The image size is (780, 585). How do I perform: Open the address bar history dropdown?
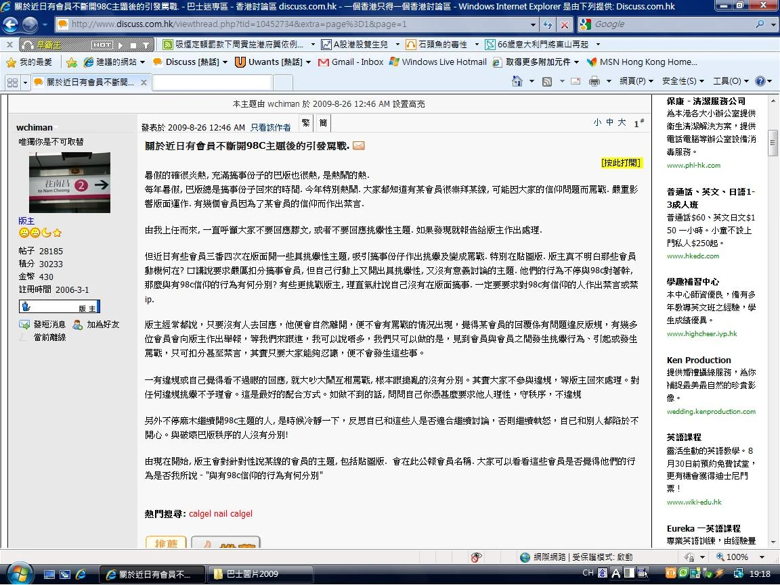click(534, 24)
